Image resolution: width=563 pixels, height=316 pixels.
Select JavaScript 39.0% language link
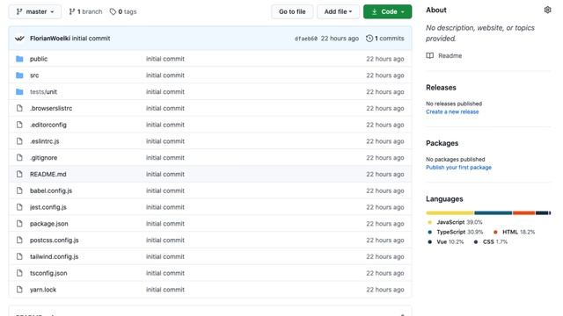pos(456,222)
